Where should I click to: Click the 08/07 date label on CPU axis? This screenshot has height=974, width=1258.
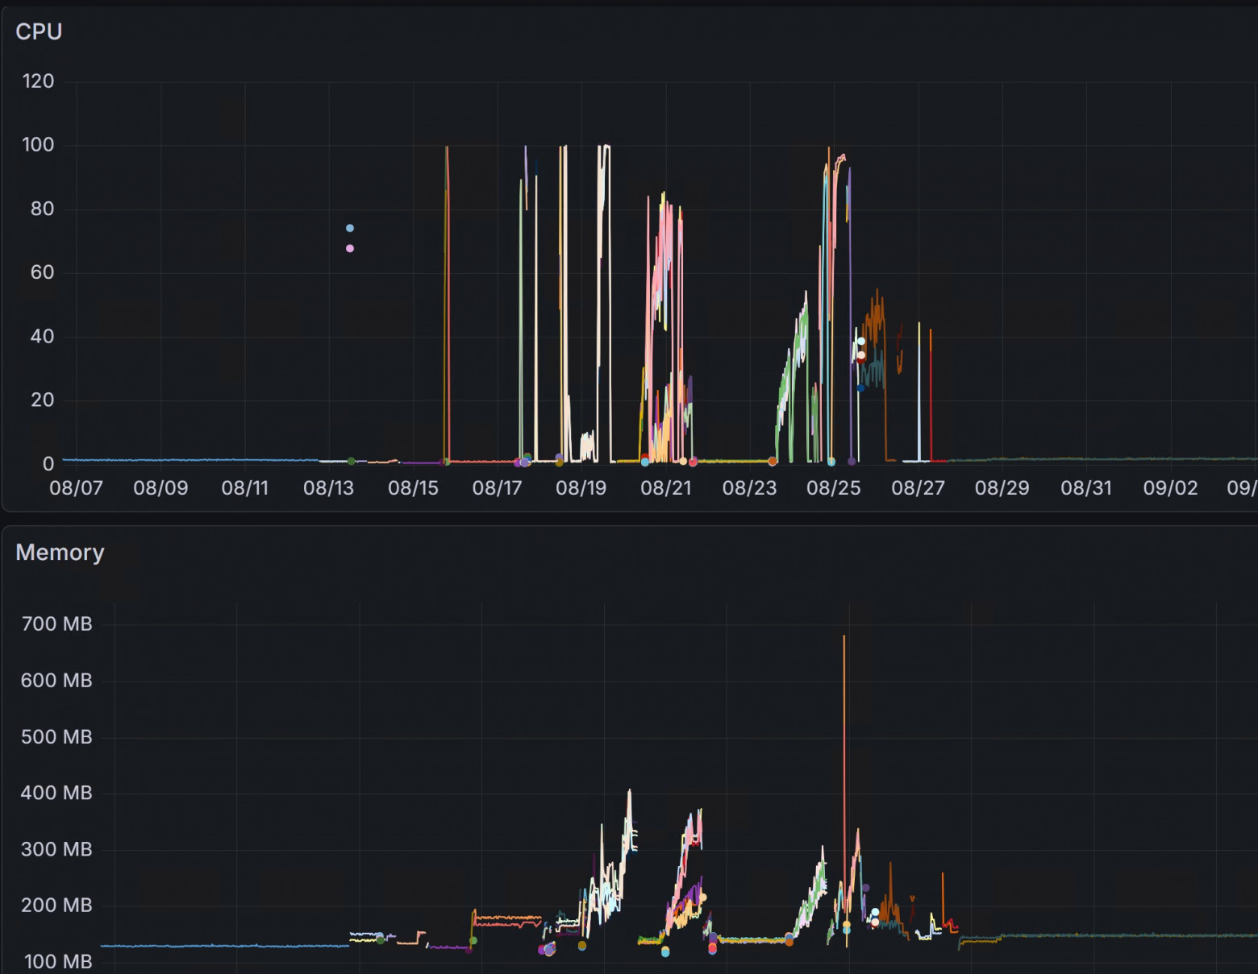(x=76, y=487)
